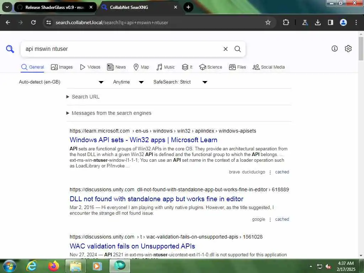The image size is (364, 273).
Task: Toggle the browser side panel icon
Action: [x=331, y=22]
